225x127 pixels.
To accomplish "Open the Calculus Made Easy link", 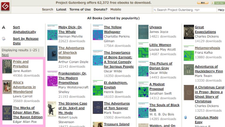I will [206, 120].
